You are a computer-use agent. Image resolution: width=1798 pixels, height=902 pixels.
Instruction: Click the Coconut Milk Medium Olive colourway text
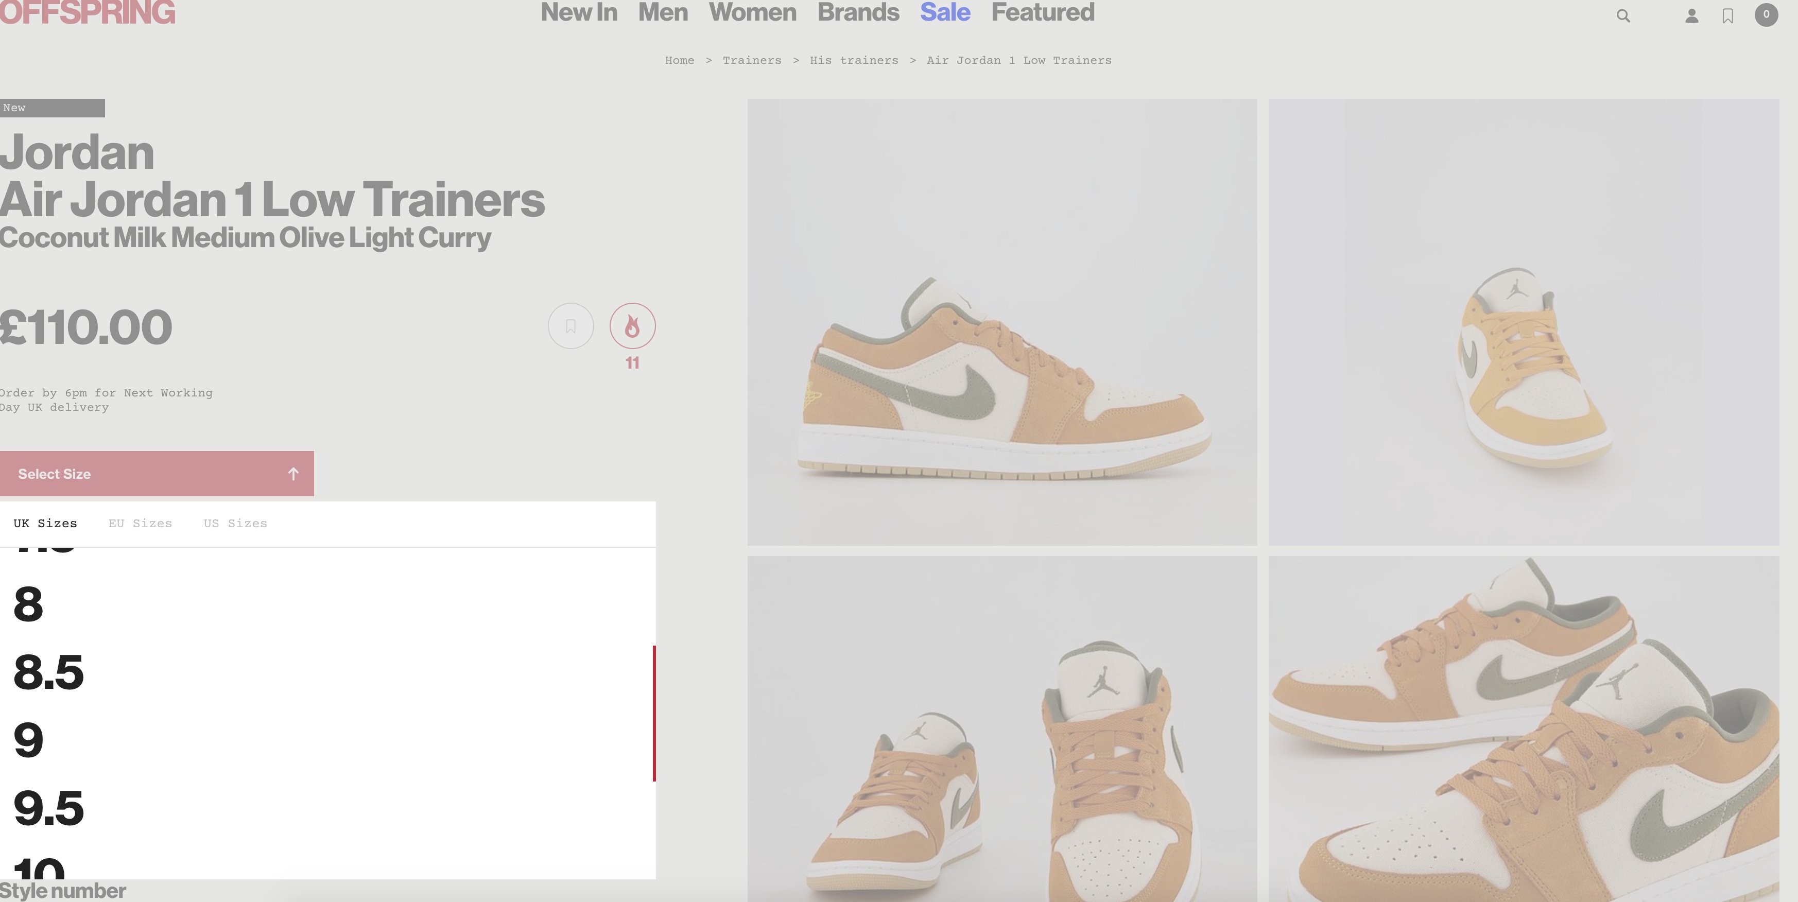246,237
